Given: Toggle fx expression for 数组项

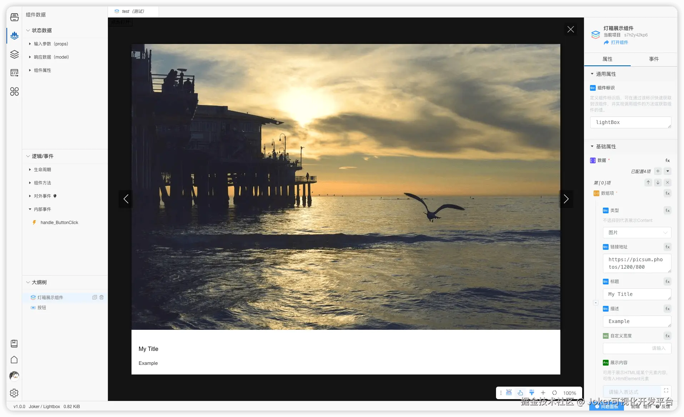Looking at the screenshot, I should [x=668, y=193].
